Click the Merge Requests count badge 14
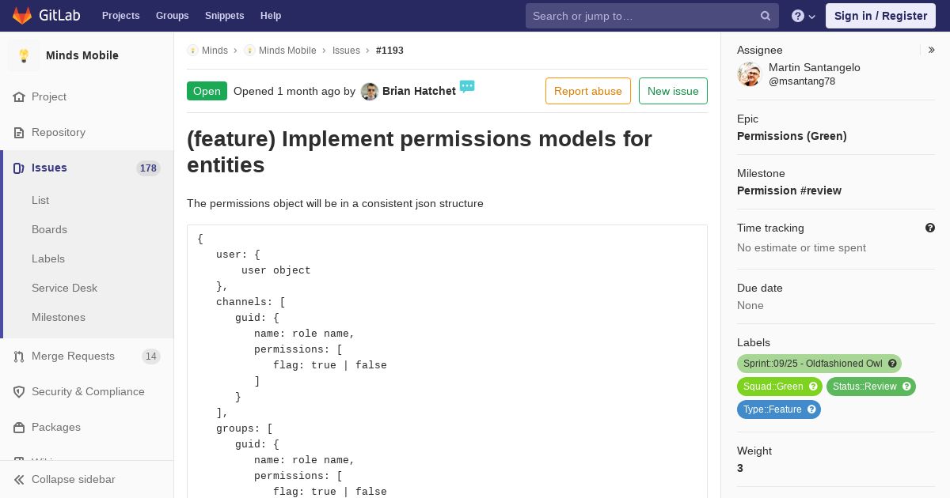The image size is (950, 498). pyautogui.click(x=151, y=357)
